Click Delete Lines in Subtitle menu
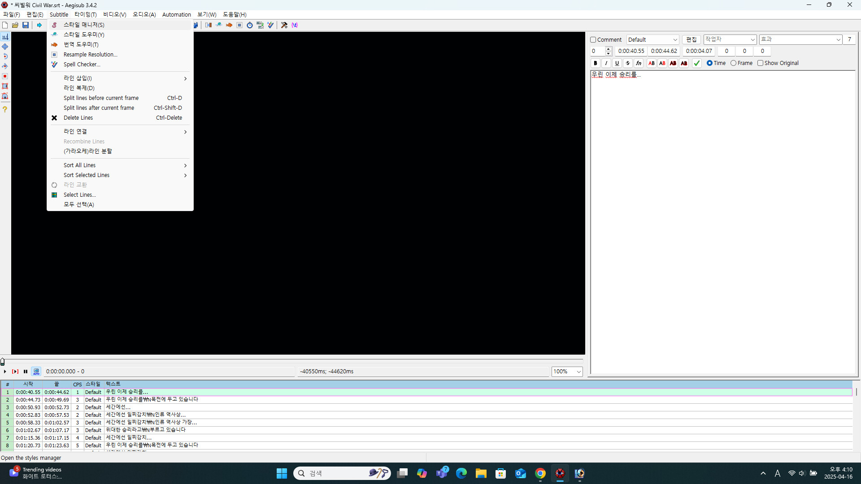 click(x=78, y=118)
